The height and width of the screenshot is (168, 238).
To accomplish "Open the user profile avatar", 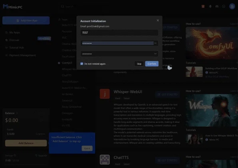I will (x=232, y=6).
